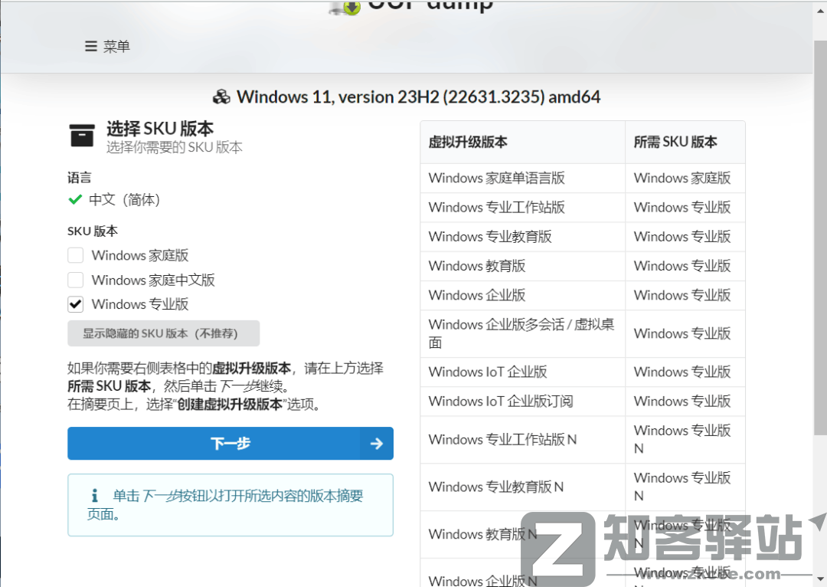Click the 虚拟升级版本 table header

click(x=468, y=142)
